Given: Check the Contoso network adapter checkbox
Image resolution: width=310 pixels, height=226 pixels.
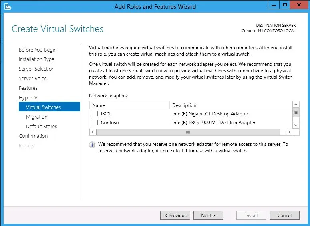Looking at the screenshot, I should pos(95,122).
